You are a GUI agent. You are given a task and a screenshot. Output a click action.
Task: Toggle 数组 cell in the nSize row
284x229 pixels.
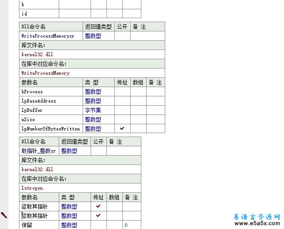point(138,119)
